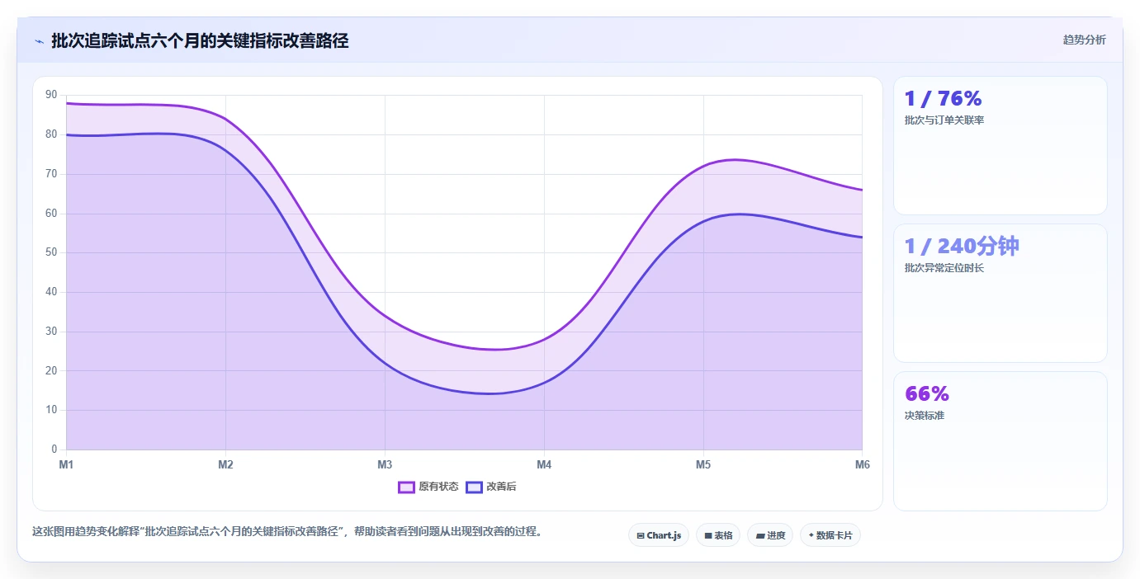Click the 50 y-axis label

(x=52, y=252)
